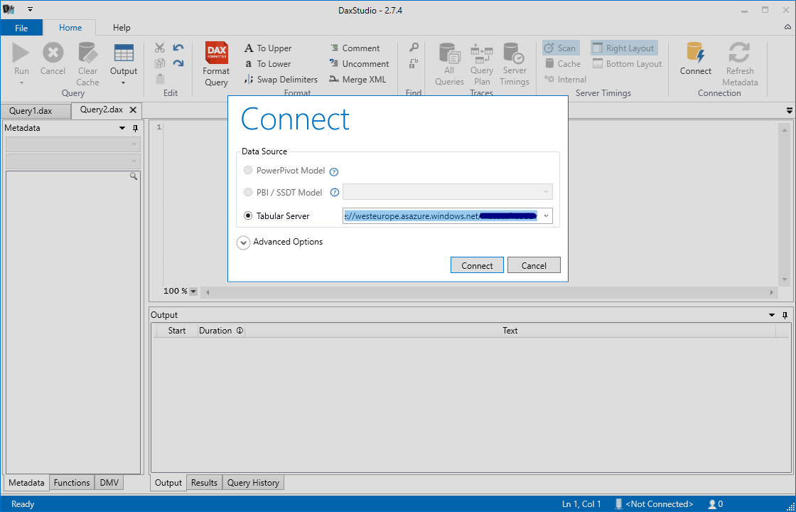Select Right Layout option
The width and height of the screenshot is (796, 512).
(x=624, y=48)
